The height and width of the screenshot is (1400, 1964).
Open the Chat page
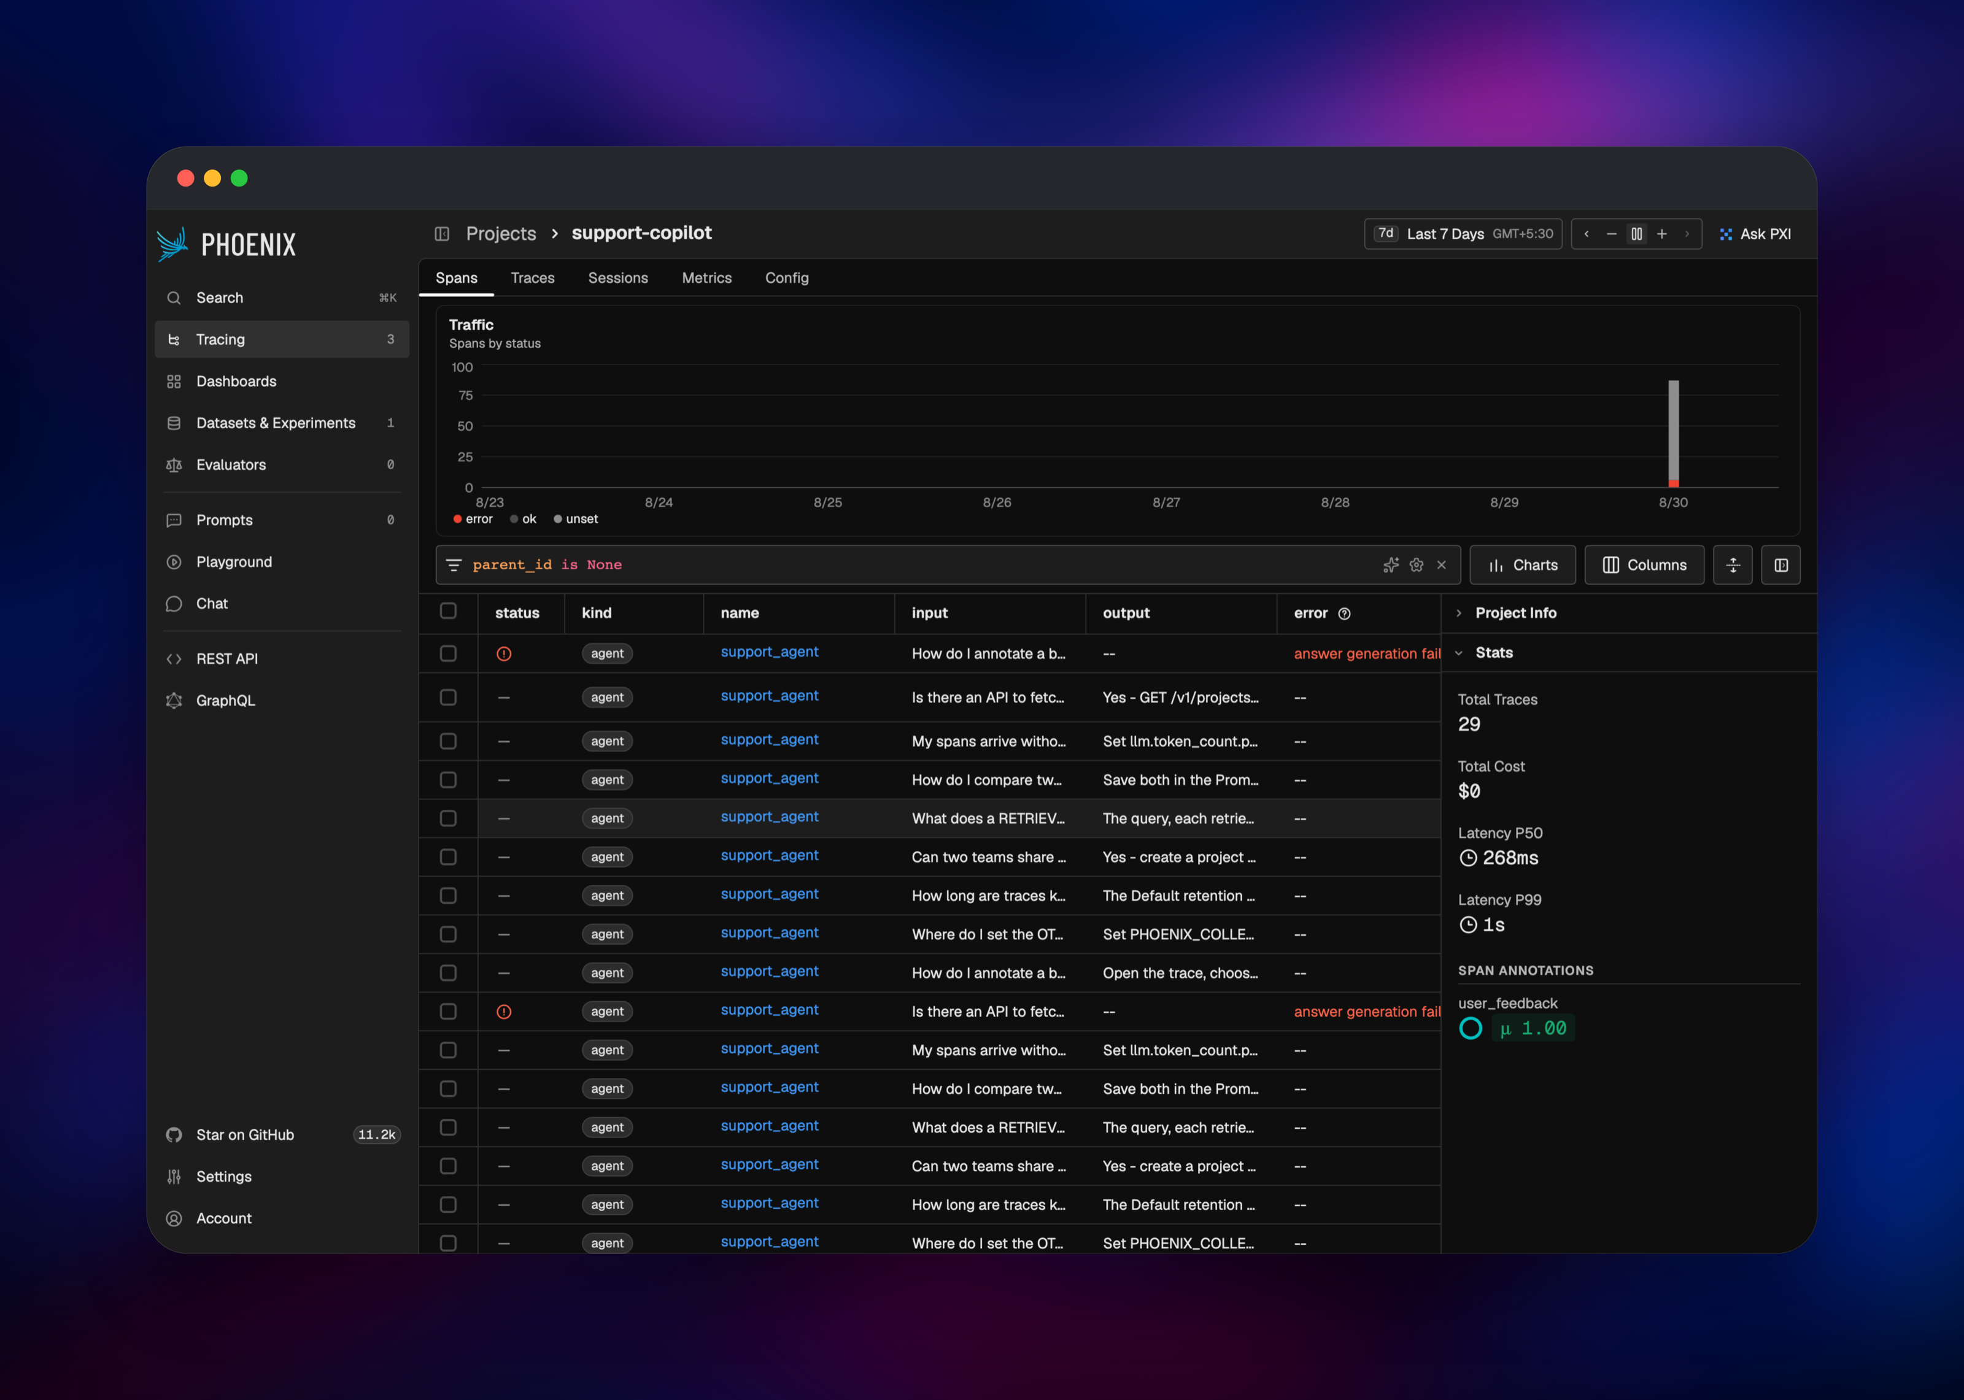[x=281, y=604]
